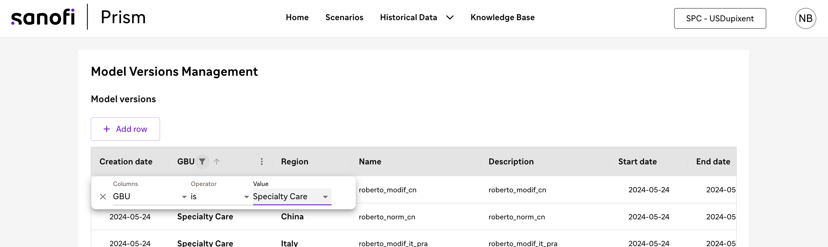Click the plus icon in Add row
828x247 pixels.
[x=107, y=129]
